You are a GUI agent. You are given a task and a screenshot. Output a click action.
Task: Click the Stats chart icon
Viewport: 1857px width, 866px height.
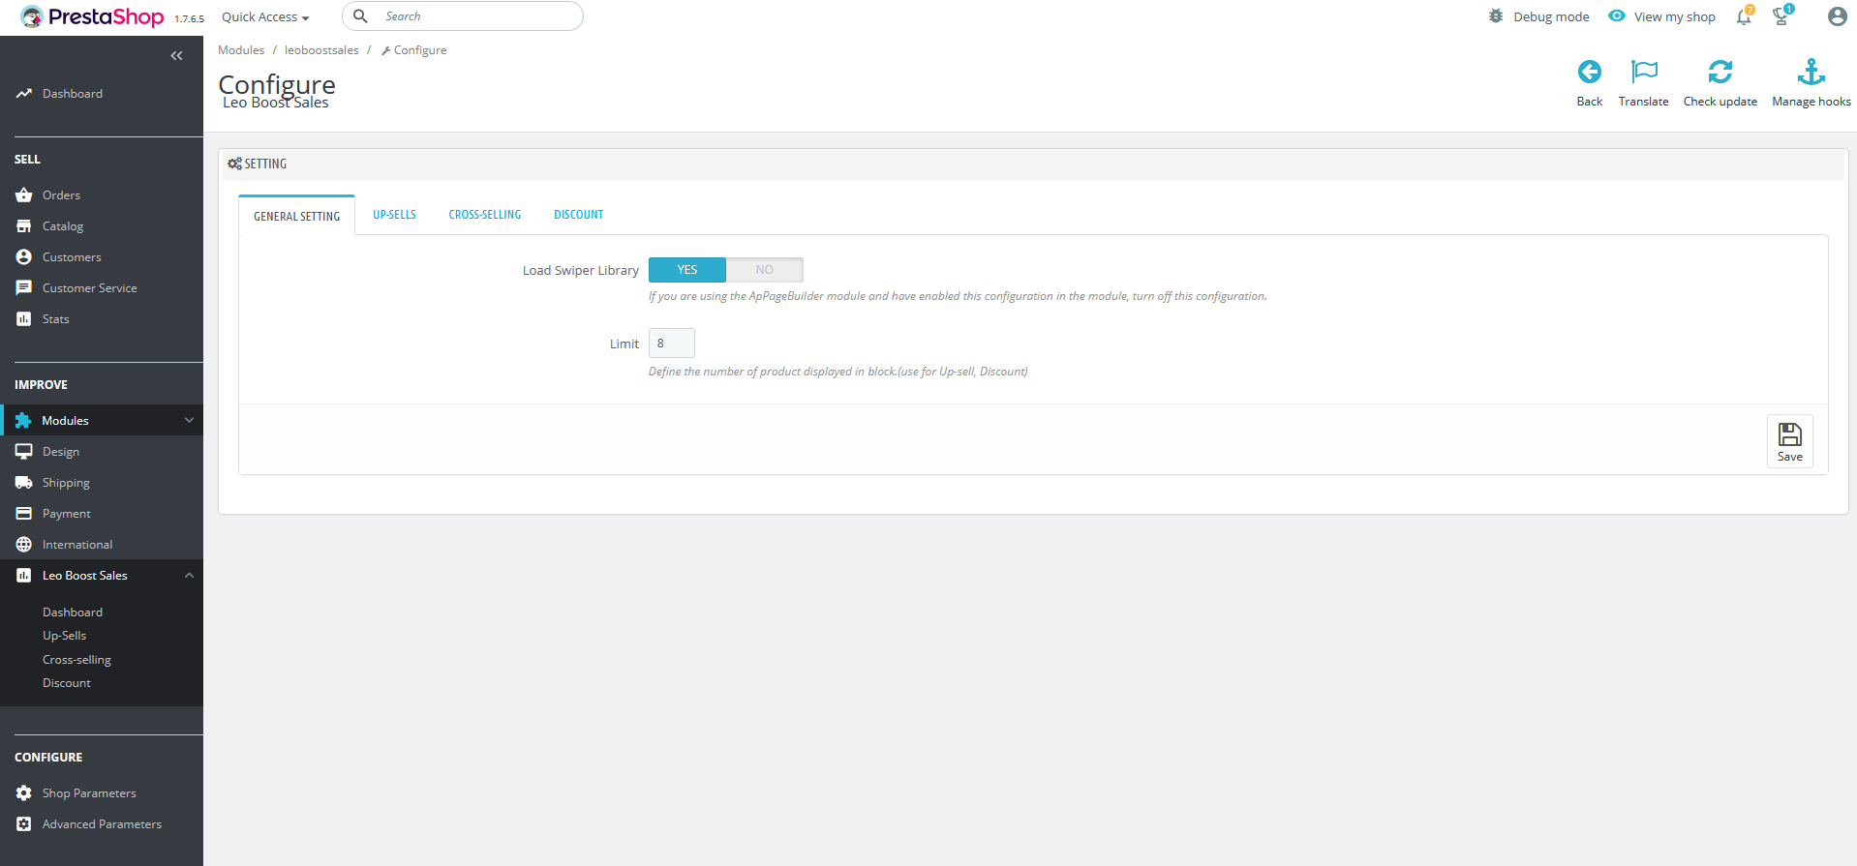(x=24, y=319)
